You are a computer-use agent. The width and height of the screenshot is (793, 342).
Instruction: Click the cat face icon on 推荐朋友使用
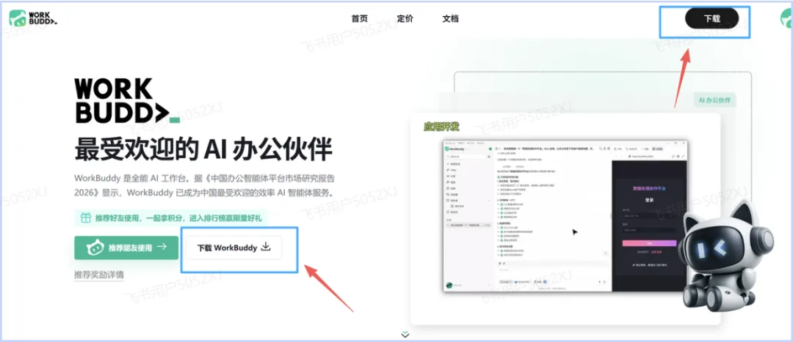coord(95,248)
